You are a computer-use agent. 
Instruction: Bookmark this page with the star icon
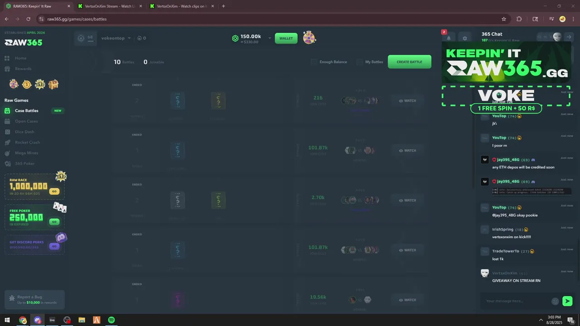[x=503, y=19]
